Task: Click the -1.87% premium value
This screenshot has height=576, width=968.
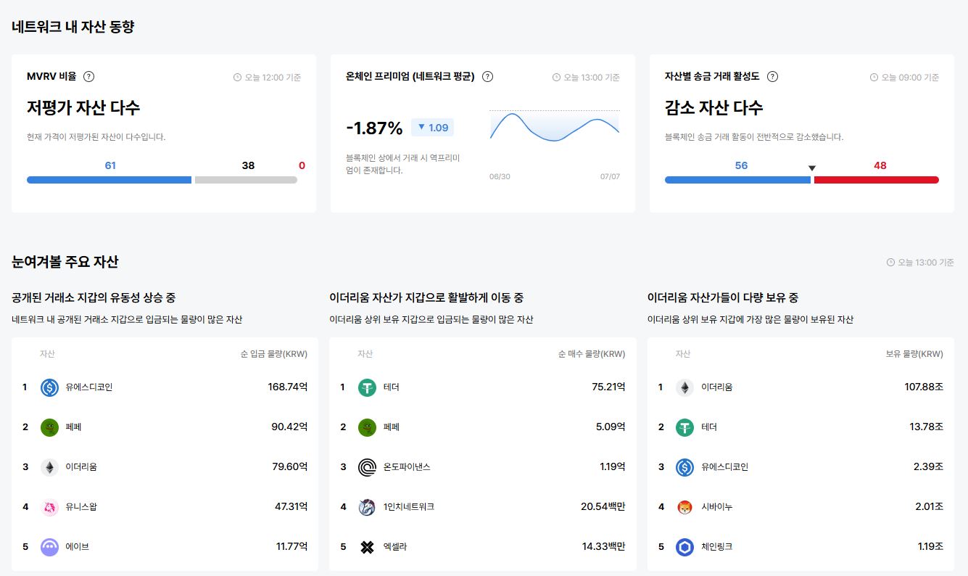Action: click(x=374, y=128)
